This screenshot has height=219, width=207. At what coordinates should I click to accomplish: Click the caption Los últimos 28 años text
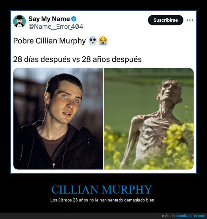[x=102, y=200]
